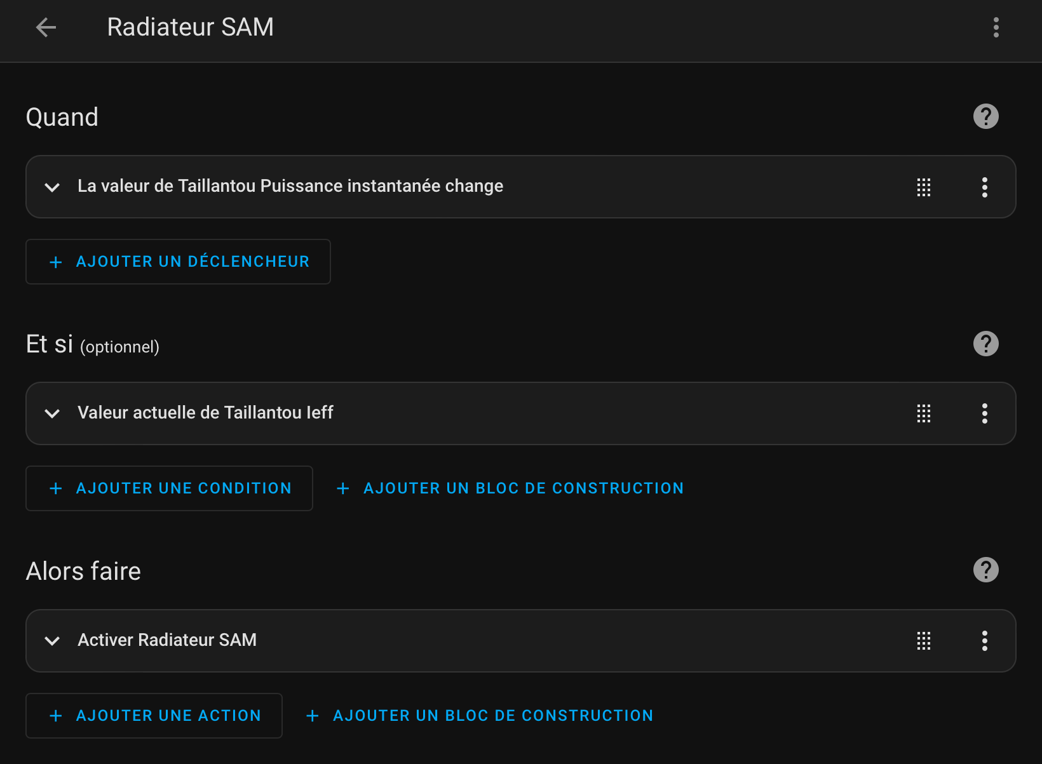This screenshot has width=1042, height=764.
Task: Add a building block under conditions
Action: pyautogui.click(x=510, y=488)
